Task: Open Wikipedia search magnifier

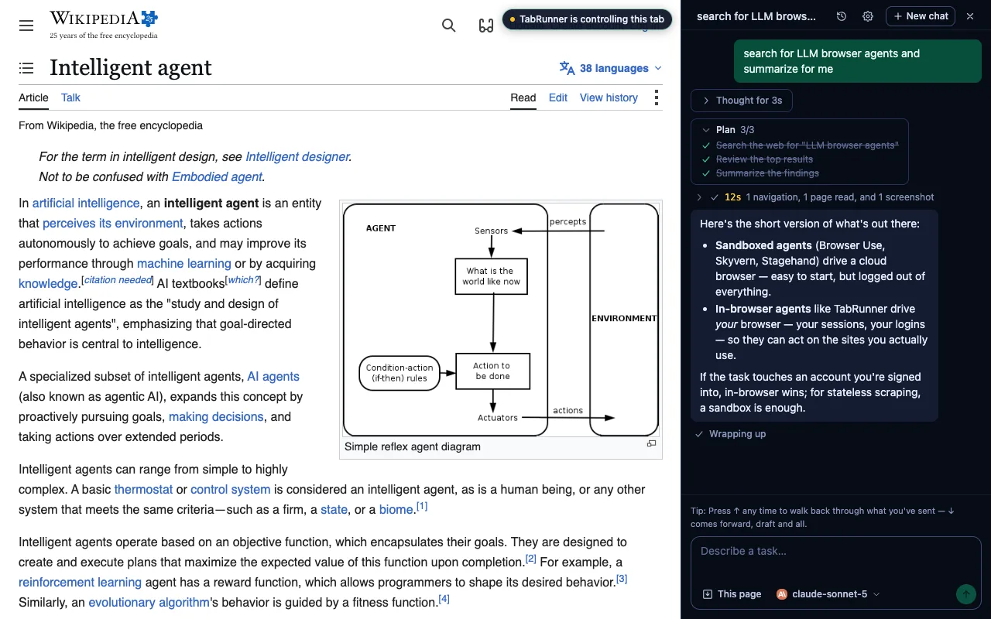Action: point(448,26)
